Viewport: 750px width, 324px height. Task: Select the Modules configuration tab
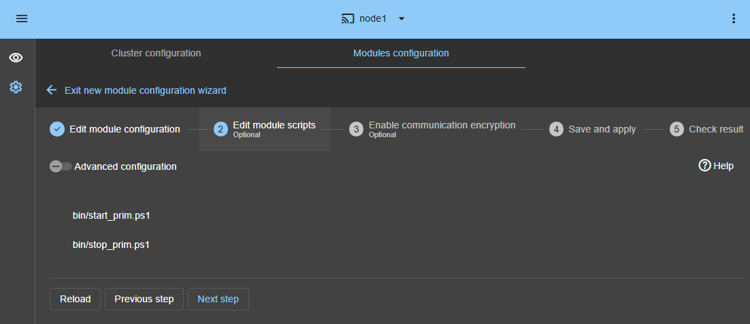tap(401, 53)
